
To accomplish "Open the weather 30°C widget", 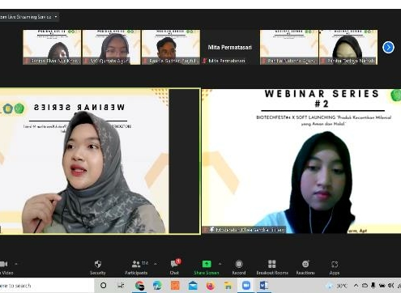I will 337,286.
